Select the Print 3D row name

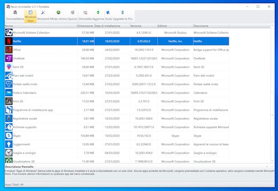click(x=18, y=101)
